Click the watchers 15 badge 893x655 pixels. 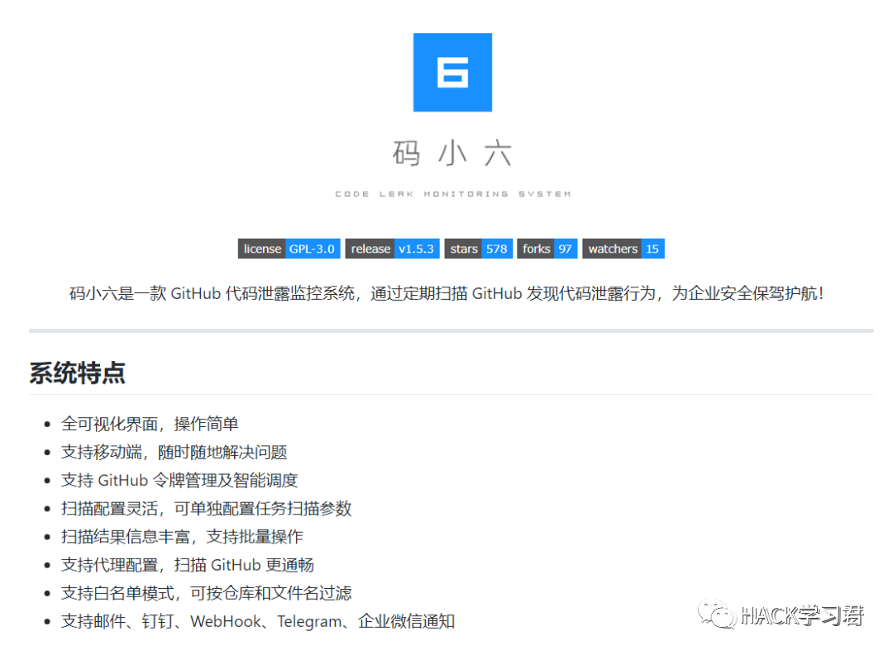pyautogui.click(x=623, y=249)
